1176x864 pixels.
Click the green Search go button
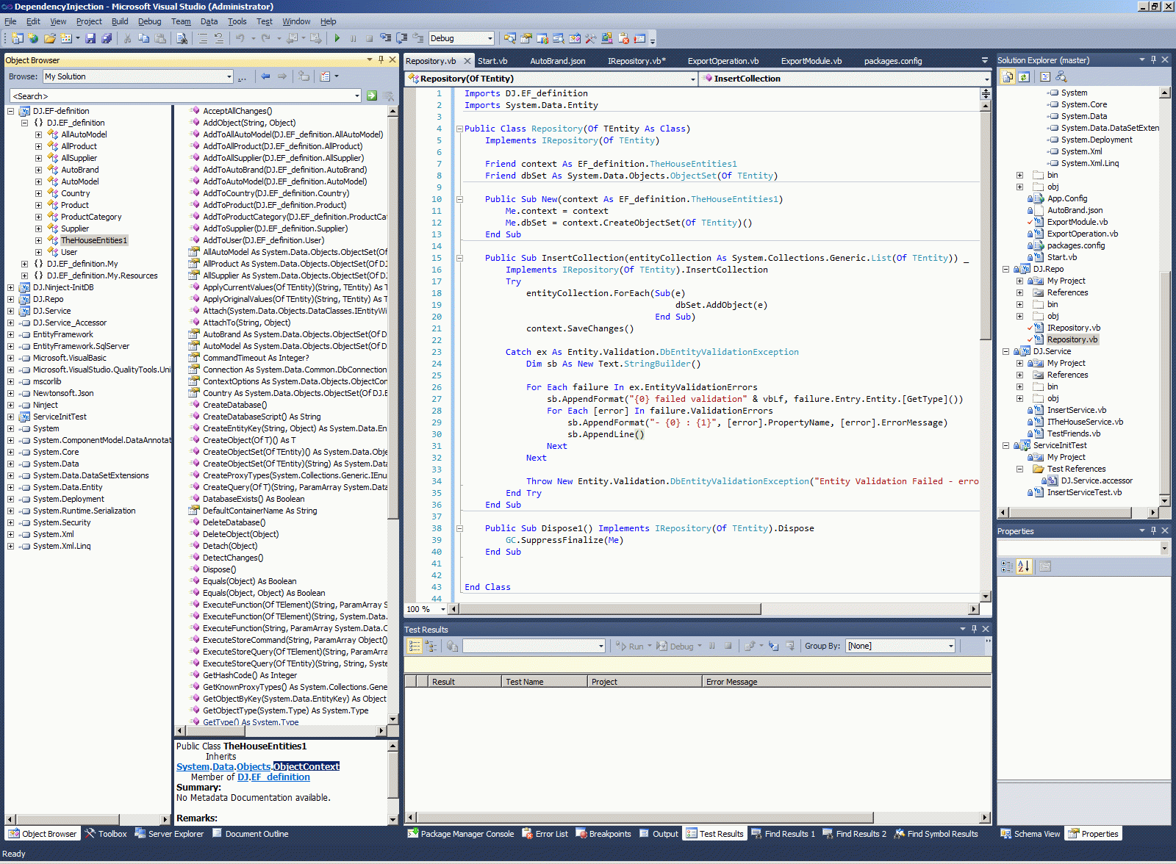coord(372,96)
